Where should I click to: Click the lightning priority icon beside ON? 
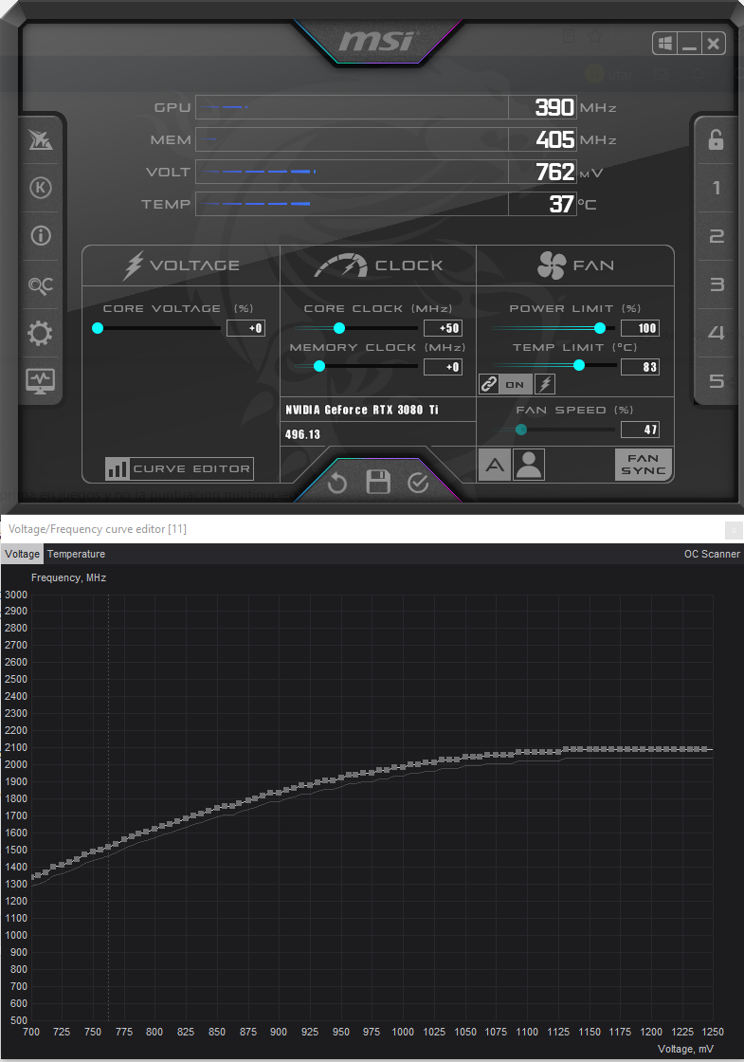[x=545, y=384]
